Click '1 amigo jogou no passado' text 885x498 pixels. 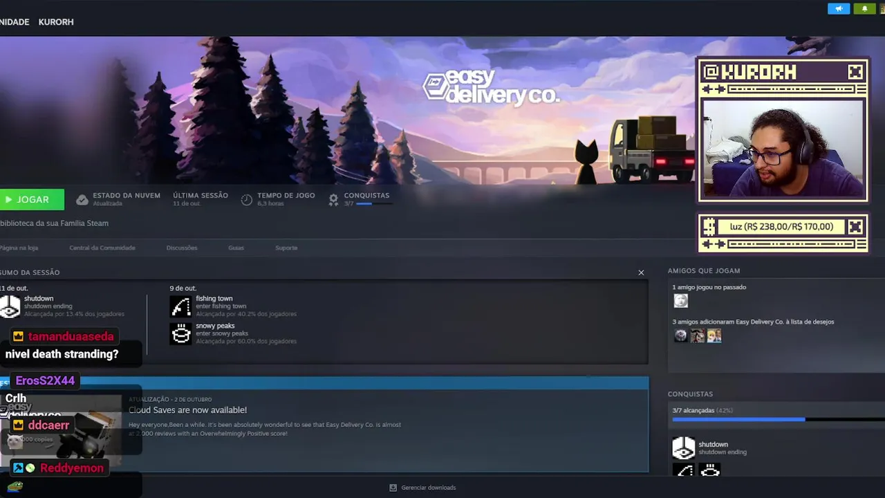click(x=709, y=287)
